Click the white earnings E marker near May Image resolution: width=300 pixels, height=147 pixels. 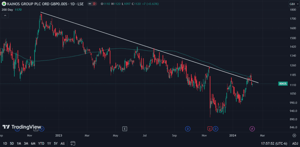(x=124, y=129)
